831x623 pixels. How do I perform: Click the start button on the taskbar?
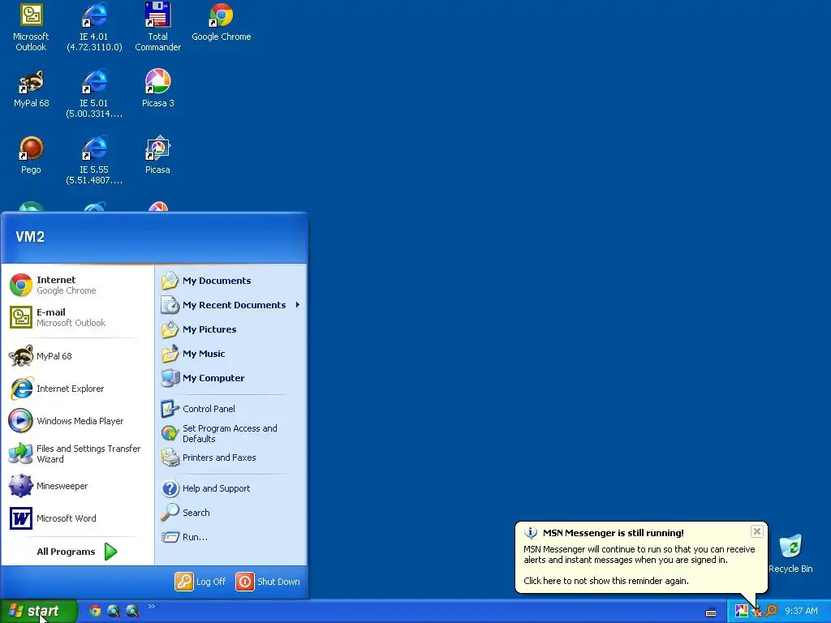click(x=38, y=612)
